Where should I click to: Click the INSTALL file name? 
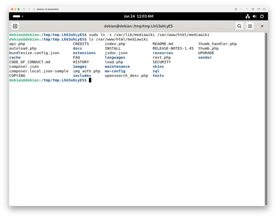point(113,48)
